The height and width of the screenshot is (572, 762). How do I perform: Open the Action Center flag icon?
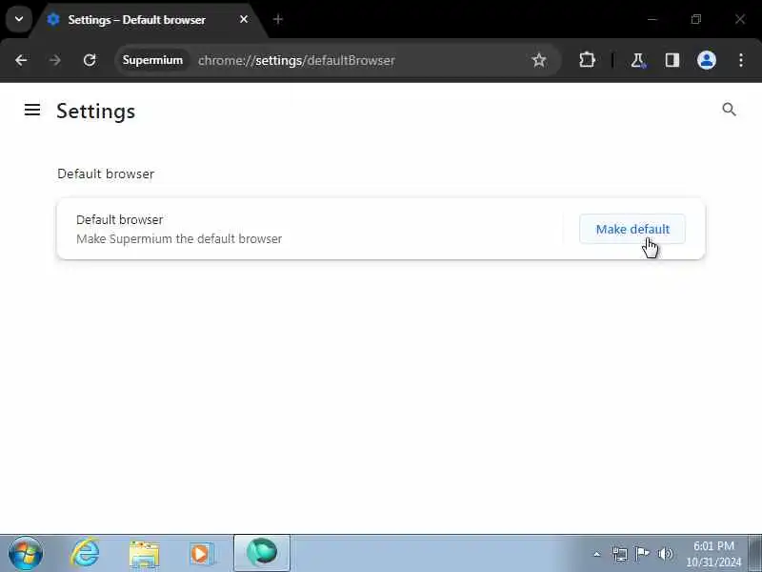pos(642,554)
